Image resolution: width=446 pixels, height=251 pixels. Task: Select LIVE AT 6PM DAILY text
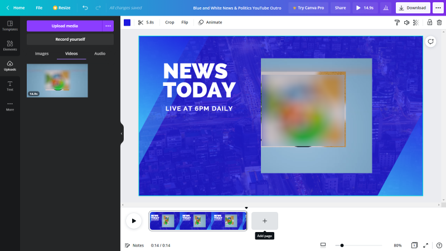[199, 108]
